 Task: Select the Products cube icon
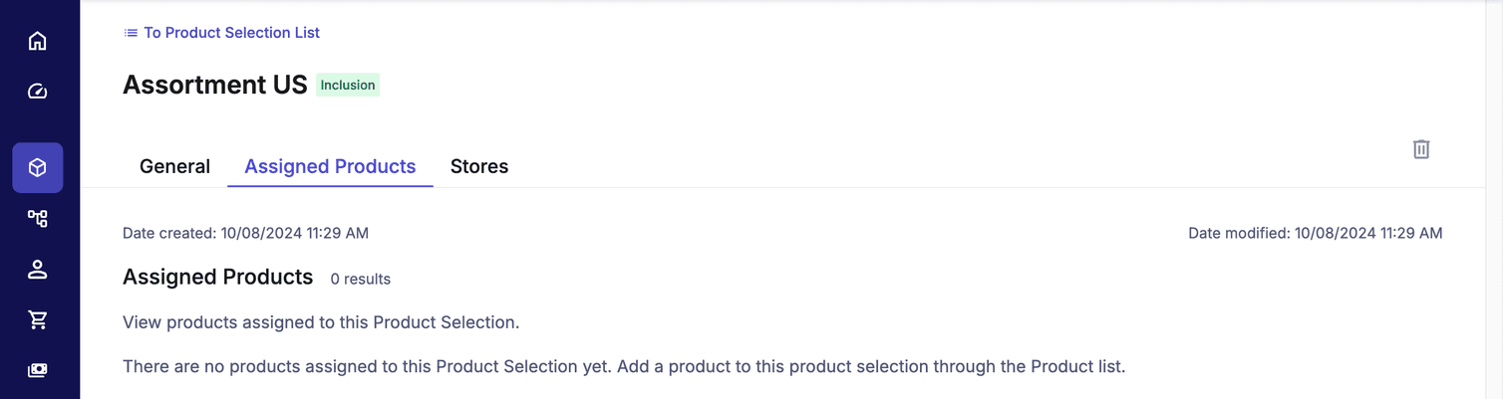pos(38,167)
